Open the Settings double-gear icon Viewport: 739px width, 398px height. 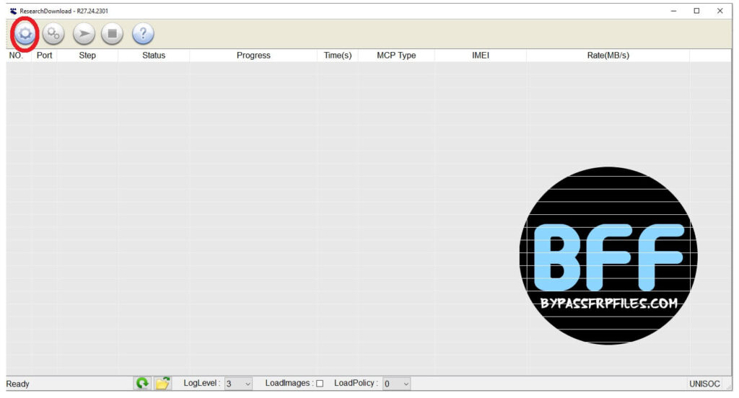point(53,33)
